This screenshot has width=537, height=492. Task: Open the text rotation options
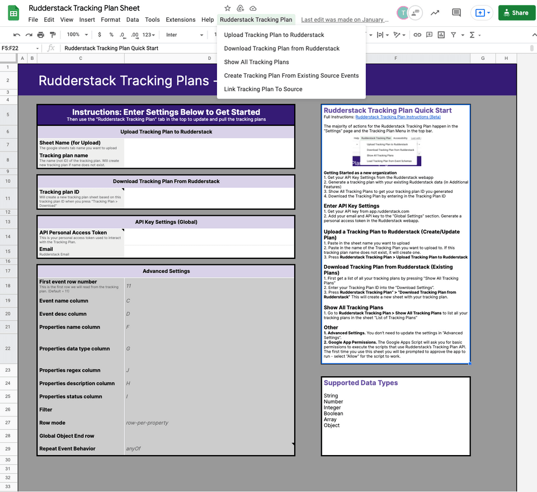tap(399, 35)
